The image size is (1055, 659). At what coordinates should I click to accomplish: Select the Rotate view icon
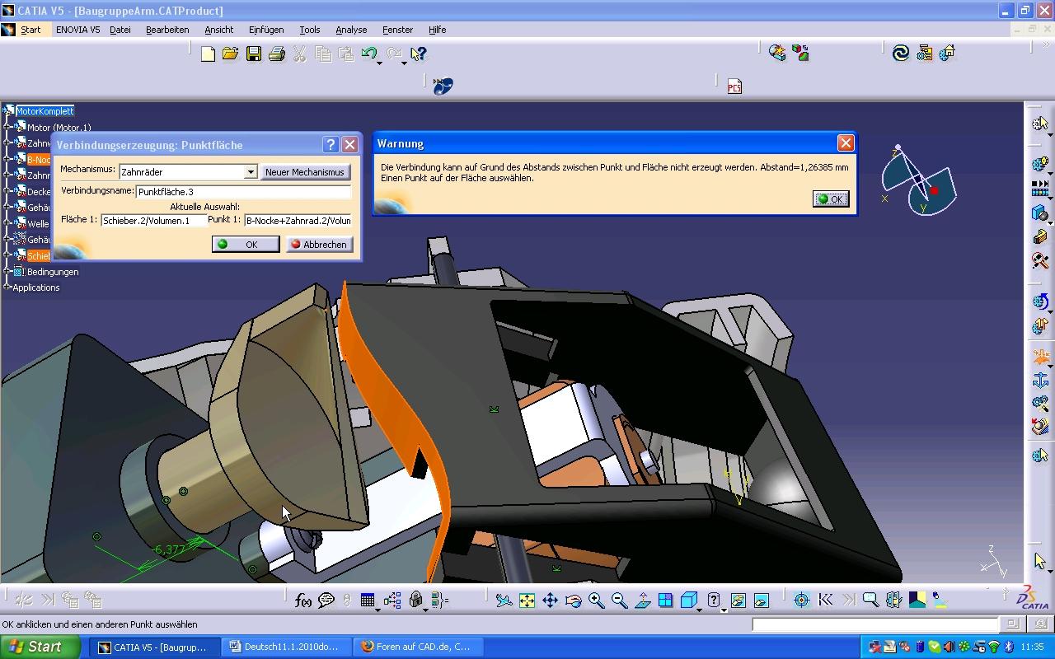point(573,601)
